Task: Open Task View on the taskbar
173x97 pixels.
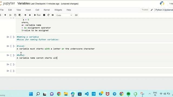Action: point(45,94)
